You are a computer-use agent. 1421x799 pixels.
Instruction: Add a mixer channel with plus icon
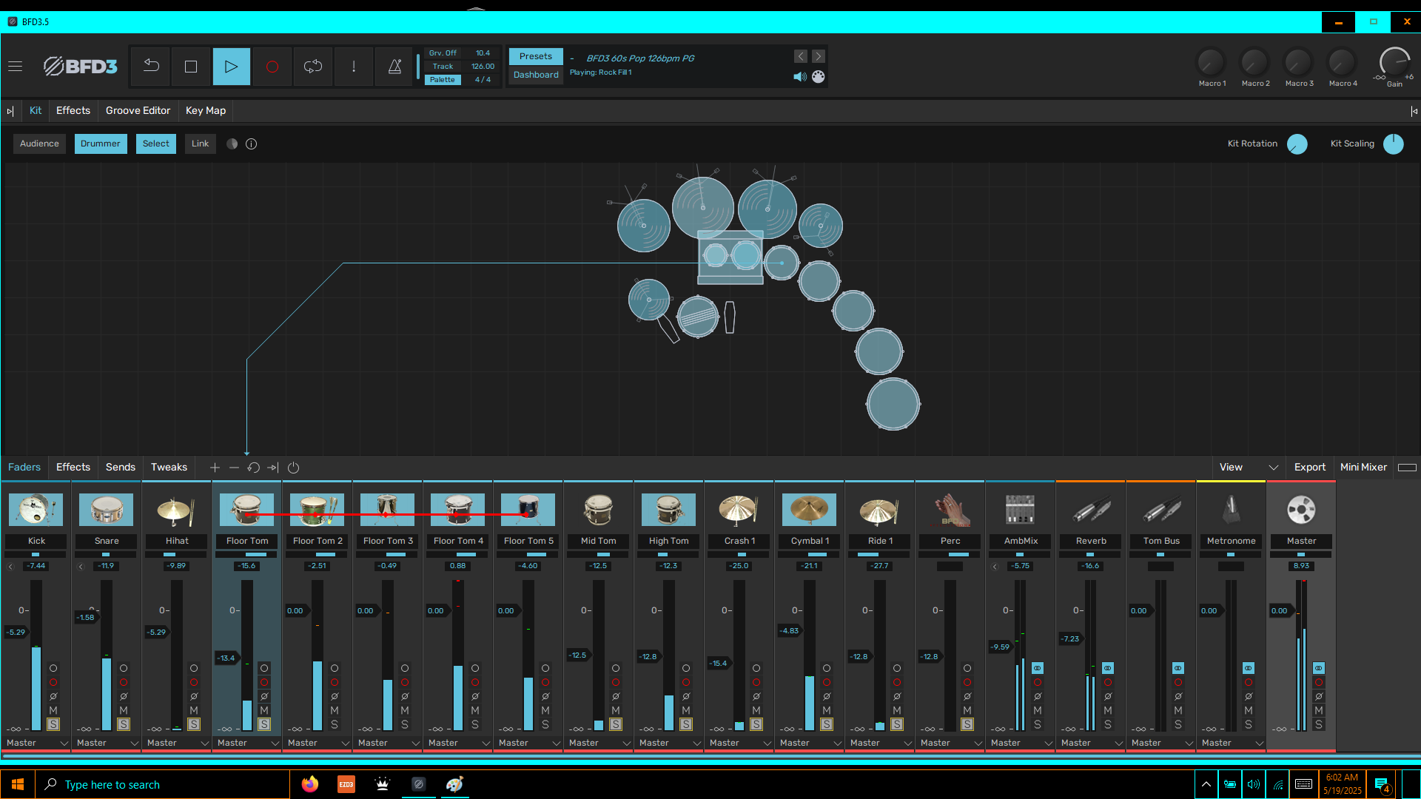[x=215, y=468]
